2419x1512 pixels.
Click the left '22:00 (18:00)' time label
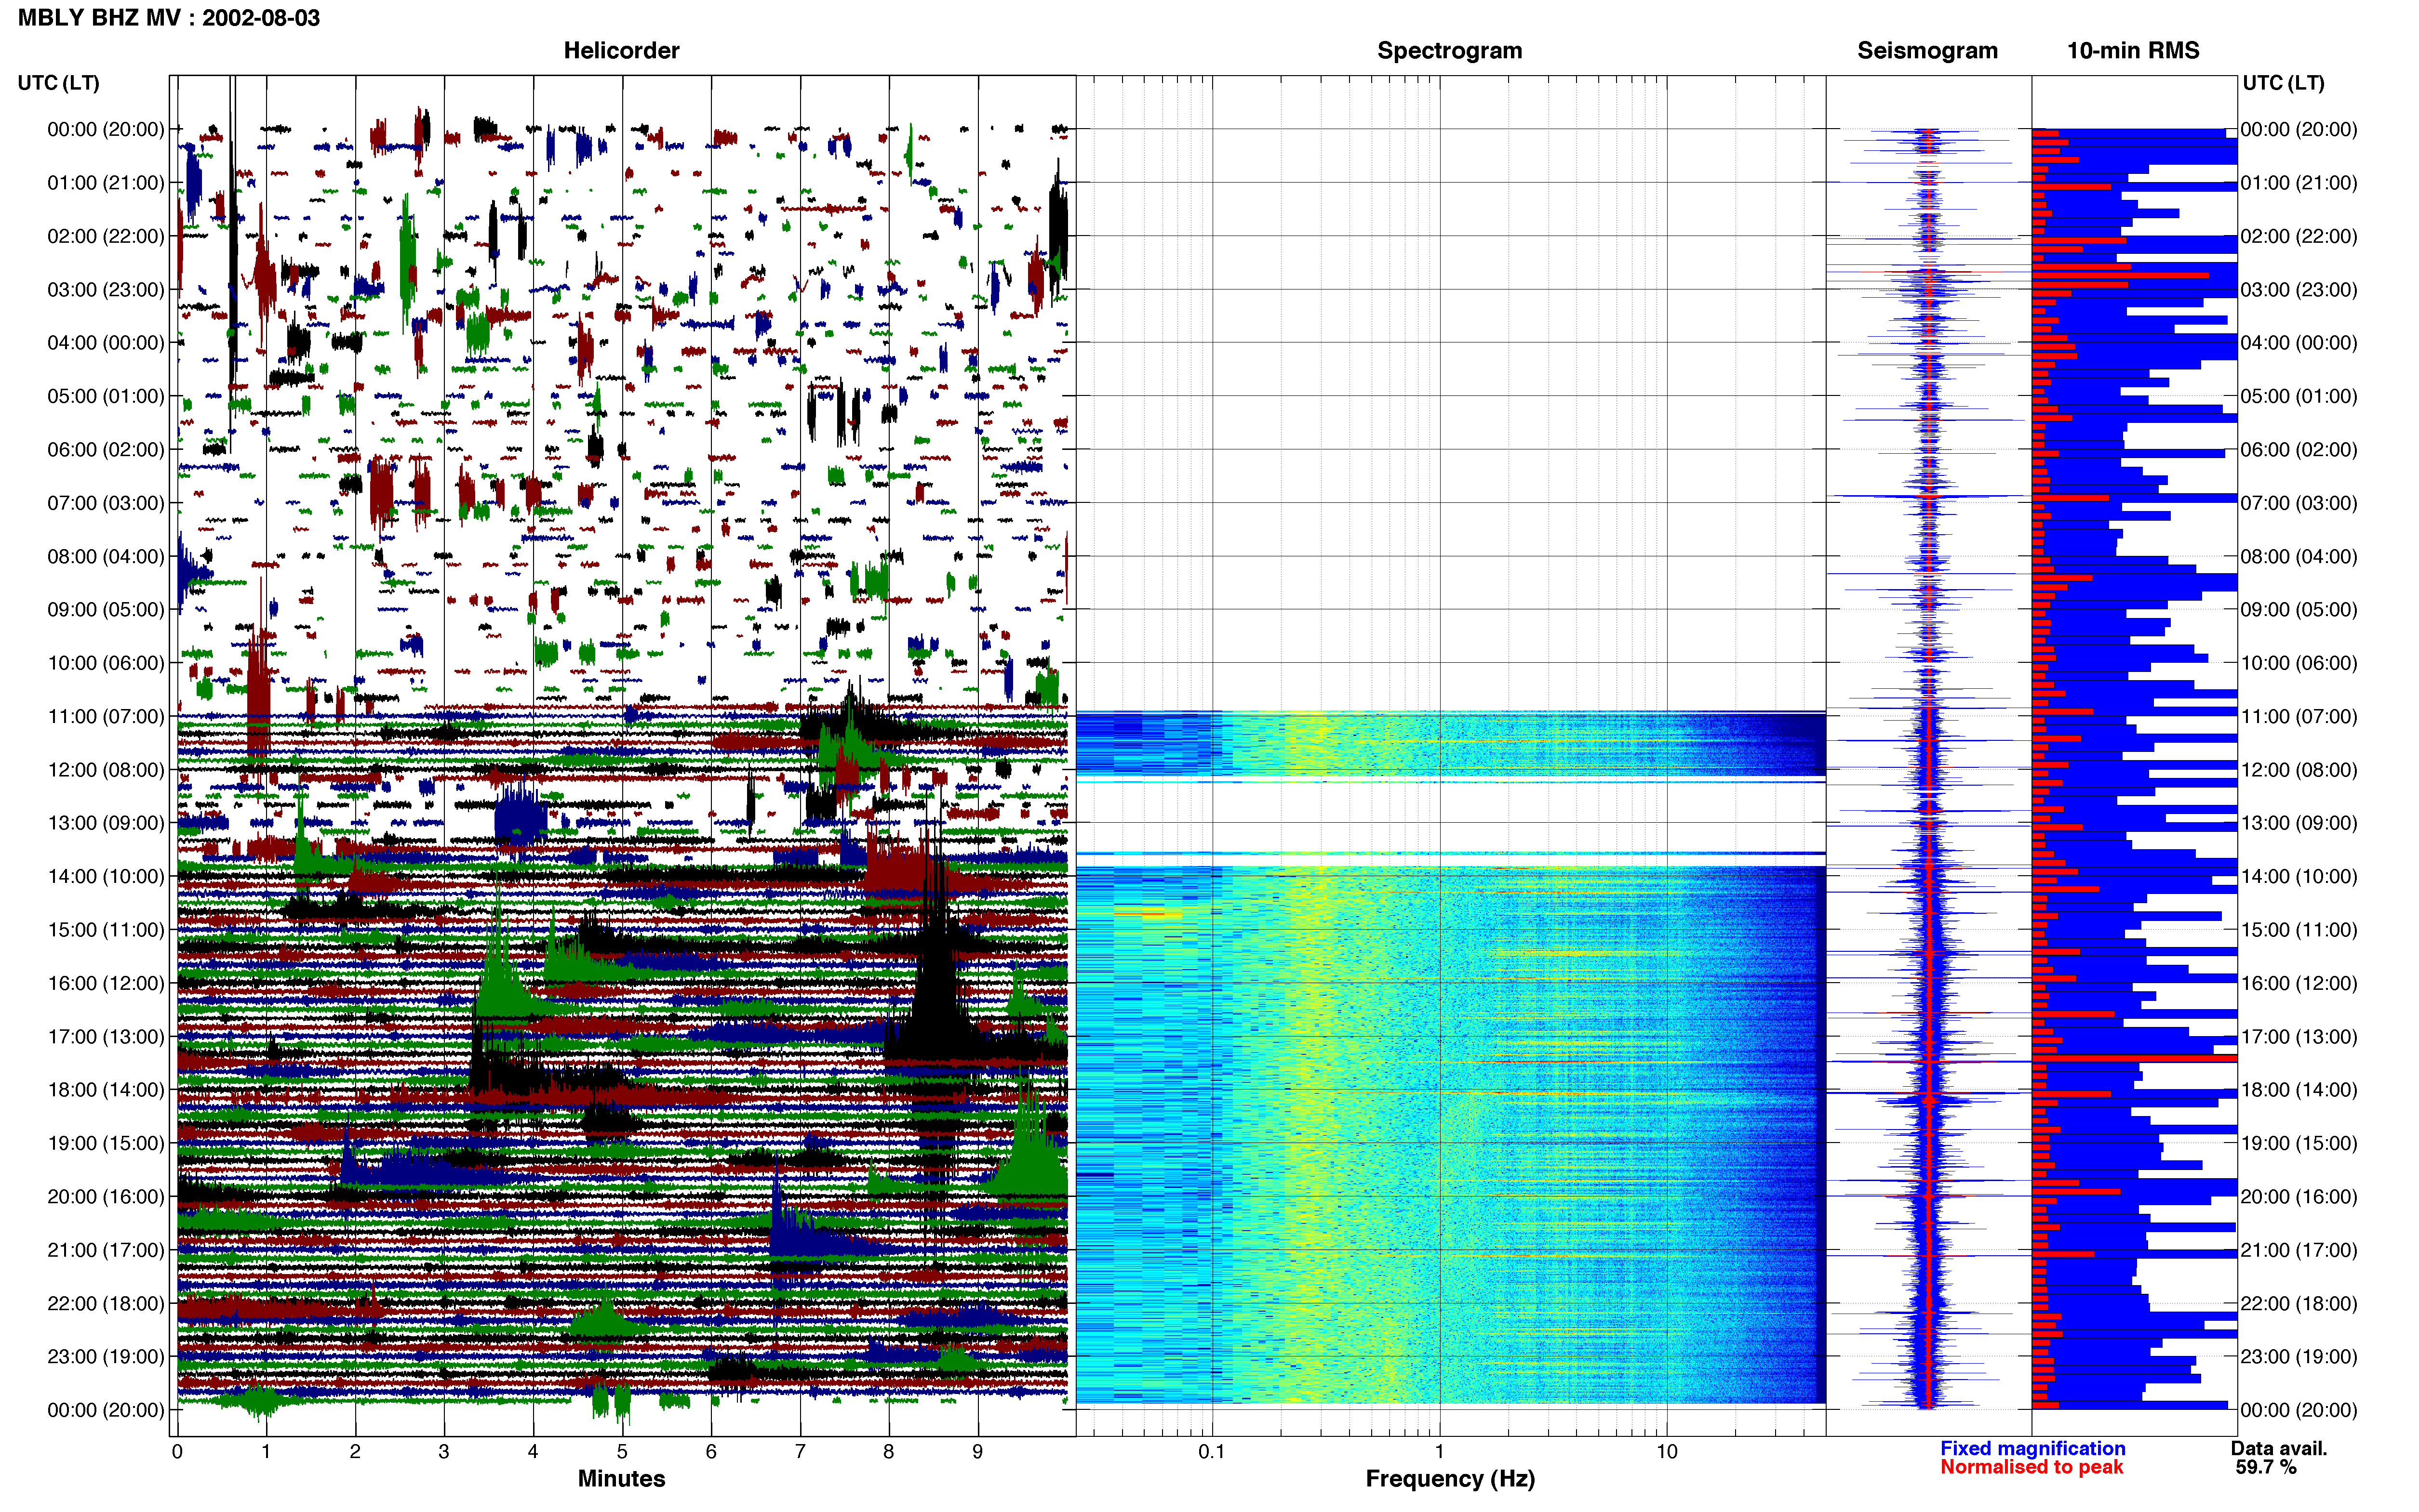tap(106, 1303)
